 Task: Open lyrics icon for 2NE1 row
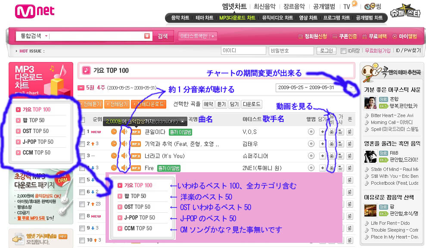click(x=340, y=168)
